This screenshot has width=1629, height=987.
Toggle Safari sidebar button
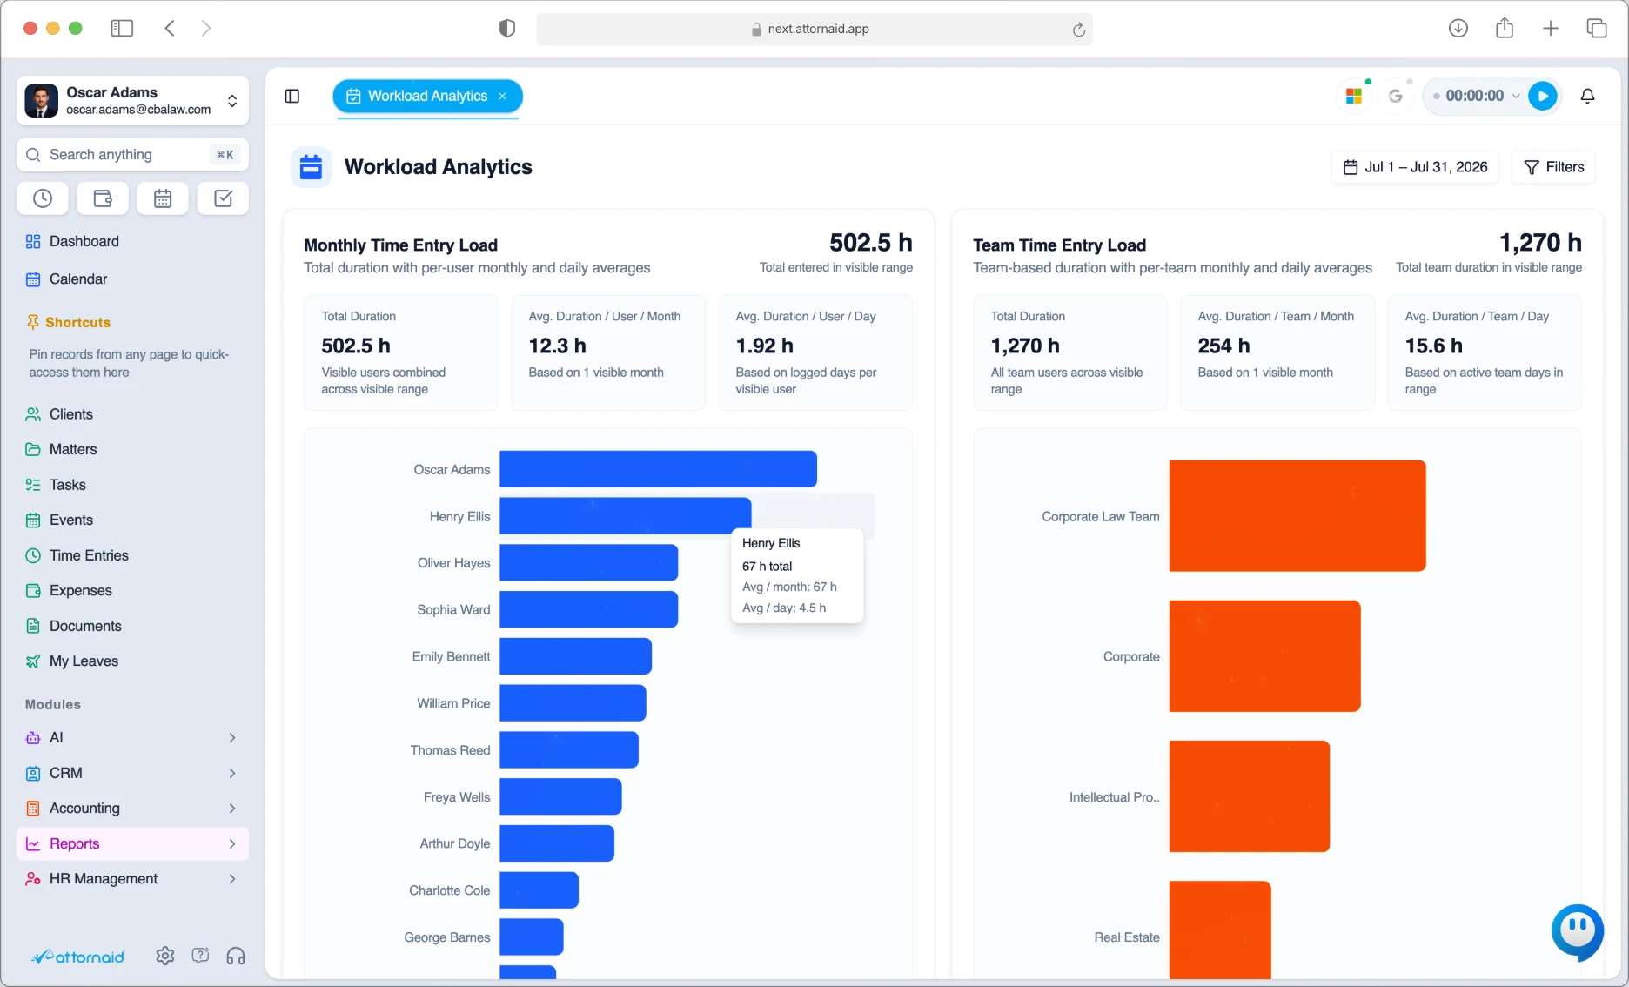(x=122, y=28)
